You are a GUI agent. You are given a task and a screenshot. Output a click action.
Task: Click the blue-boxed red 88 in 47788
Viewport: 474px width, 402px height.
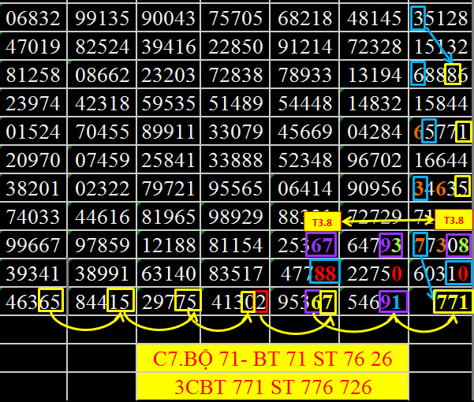pos(324,273)
